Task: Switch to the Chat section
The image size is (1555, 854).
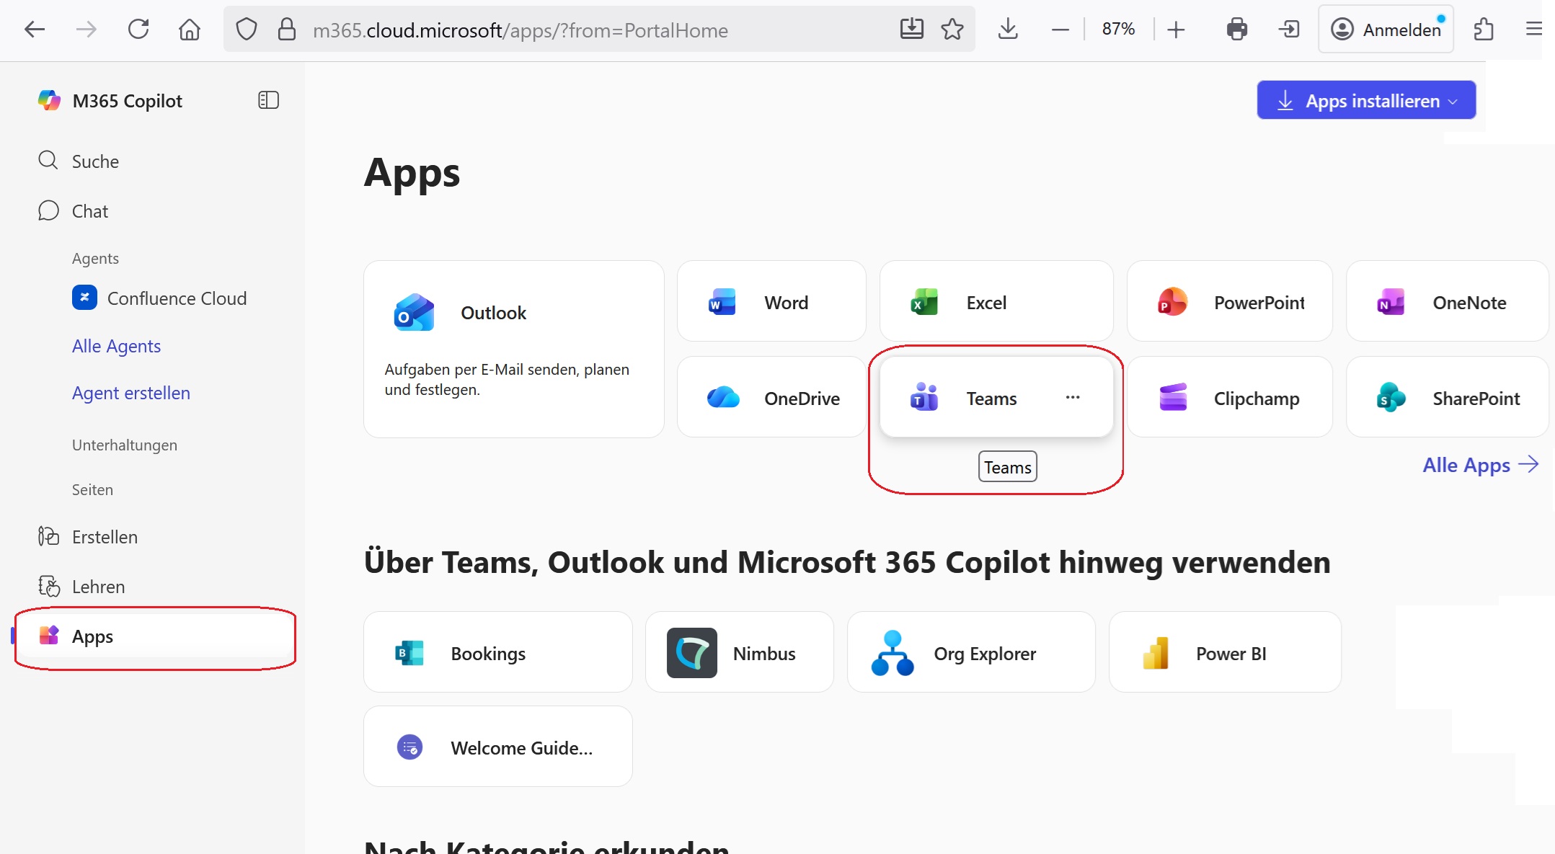Action: 89,210
